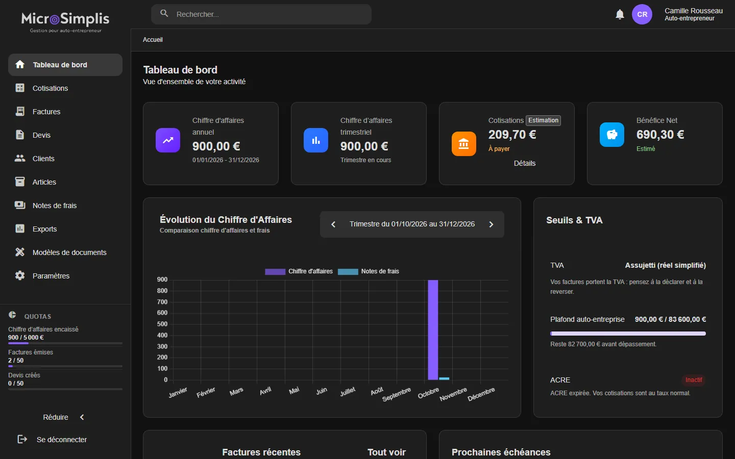Click the Quotas pie chart icon
The image size is (735, 459).
click(x=12, y=315)
